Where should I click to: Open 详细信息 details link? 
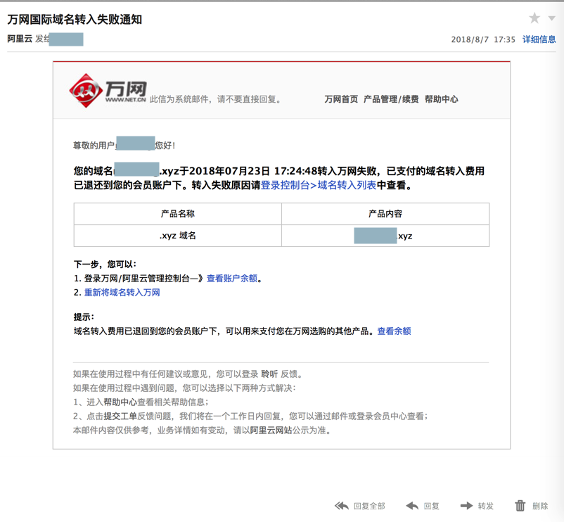coord(539,39)
